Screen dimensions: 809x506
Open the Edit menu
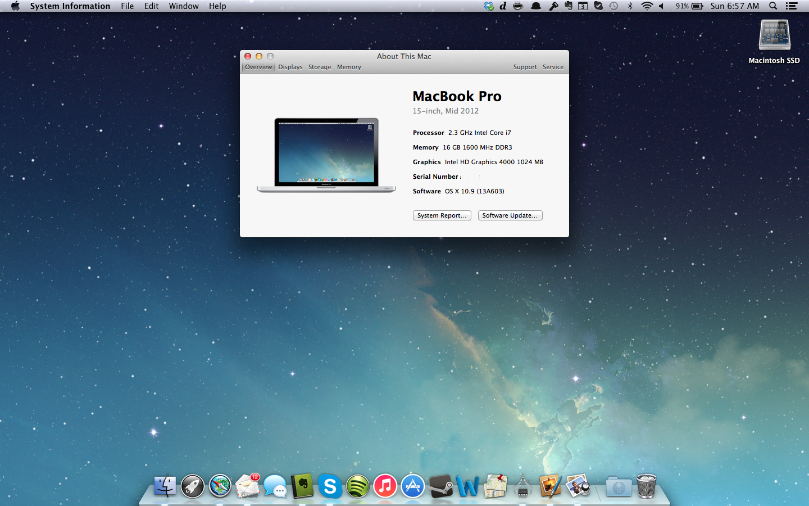coord(152,6)
